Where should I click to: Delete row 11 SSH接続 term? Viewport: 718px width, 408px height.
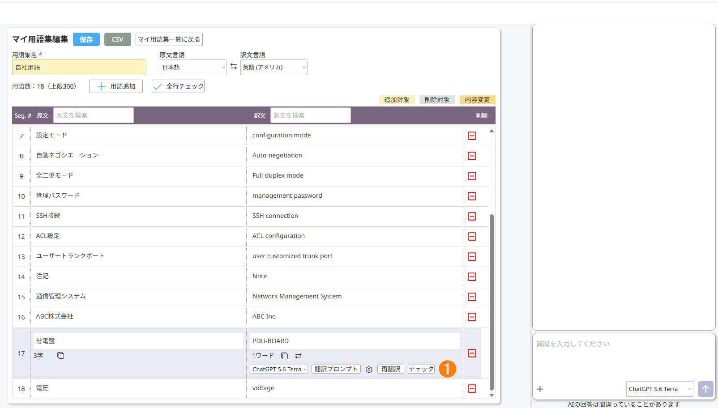(472, 216)
